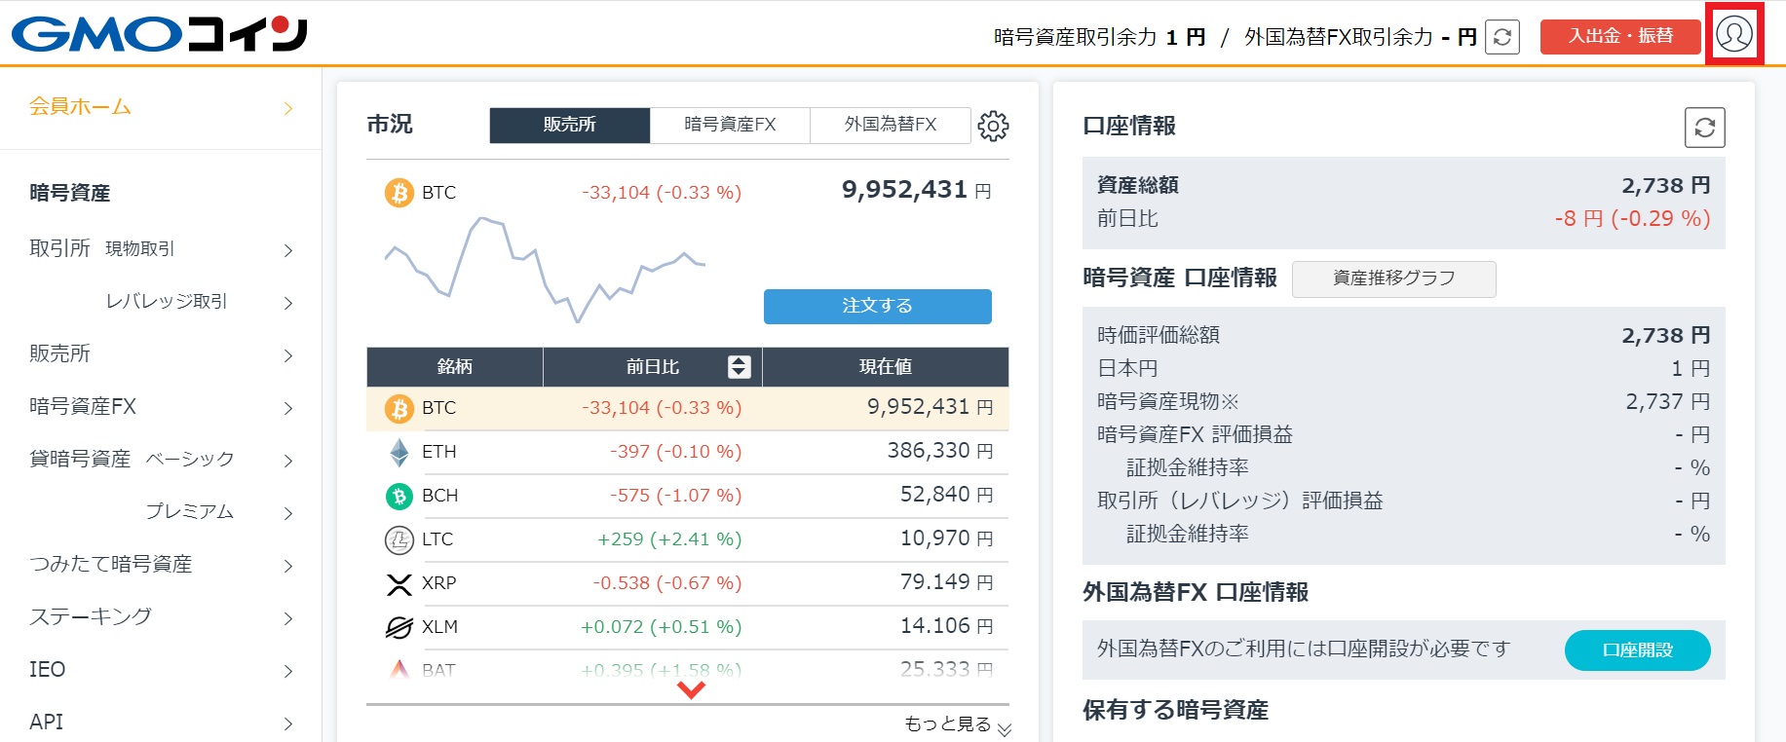Toggle sort order on 前日比 column

(740, 367)
